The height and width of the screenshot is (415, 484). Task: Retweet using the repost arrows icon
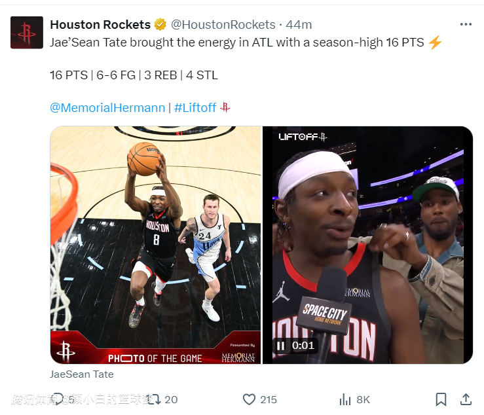[154, 399]
